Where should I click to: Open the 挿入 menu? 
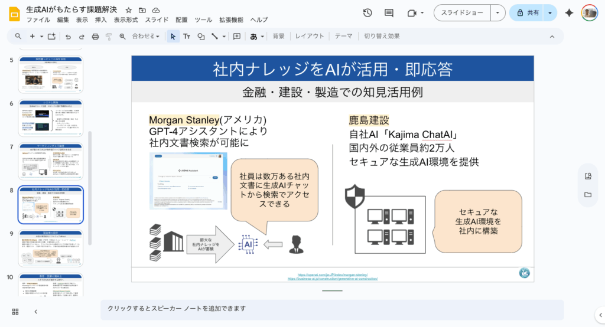100,20
